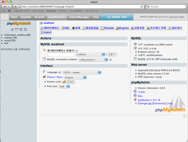Viewport: 188px width, 142px height.
Task: Open the 내보내기 export tab
Action: pyautogui.click(x=175, y=28)
